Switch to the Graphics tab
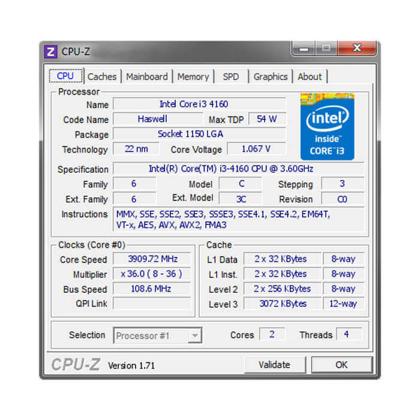 coord(271,77)
